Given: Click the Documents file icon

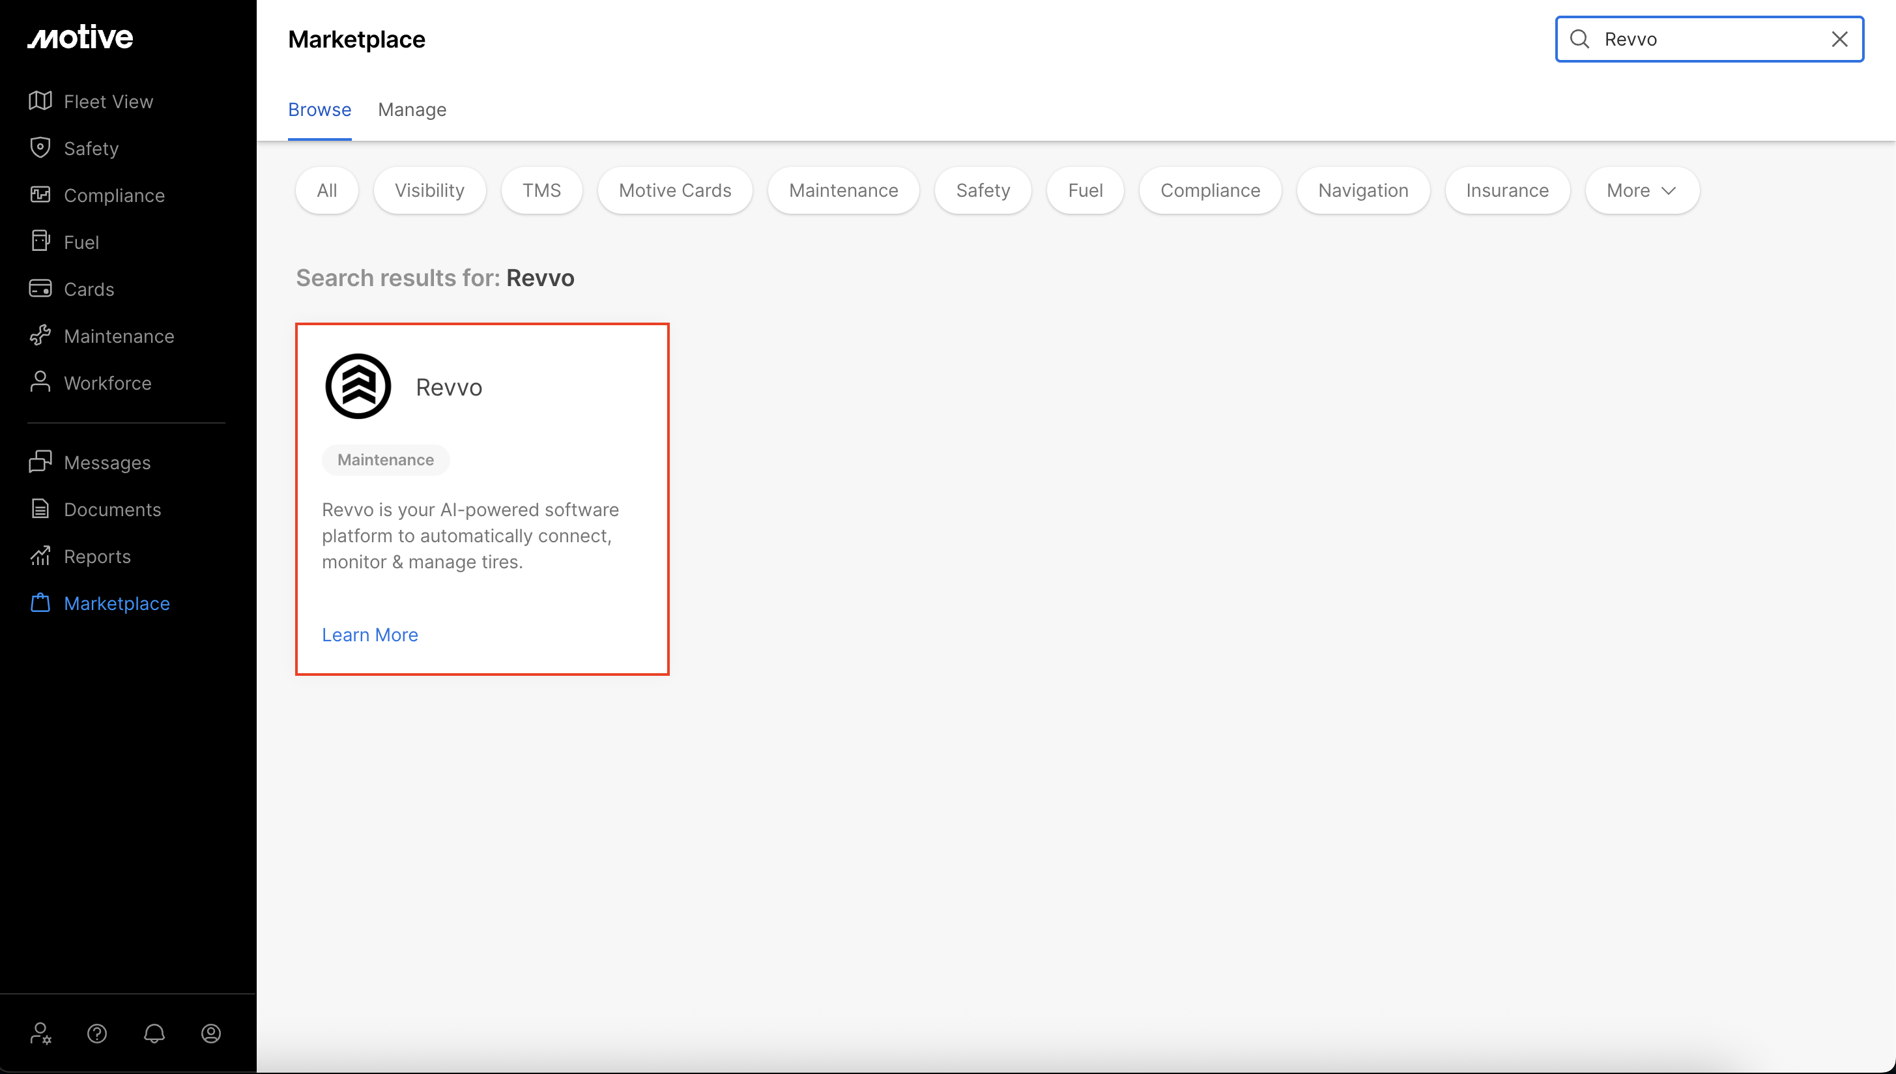Looking at the screenshot, I should pyautogui.click(x=40, y=509).
